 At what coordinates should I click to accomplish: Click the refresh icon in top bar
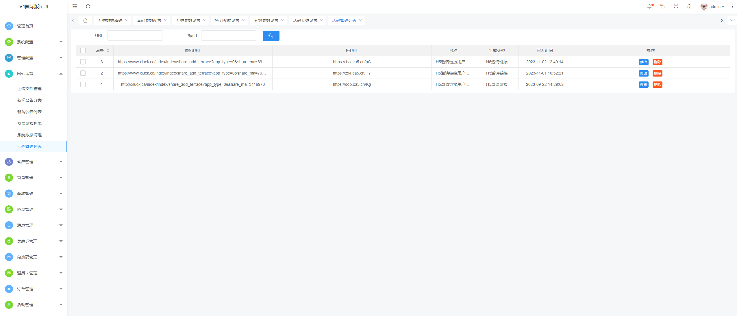88,6
